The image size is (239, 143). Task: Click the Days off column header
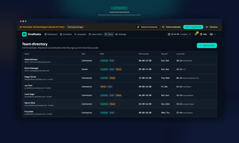click(164, 54)
